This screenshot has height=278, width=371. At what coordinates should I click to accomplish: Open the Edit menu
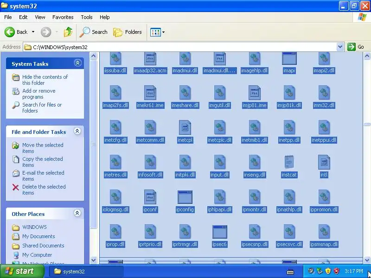[23, 17]
